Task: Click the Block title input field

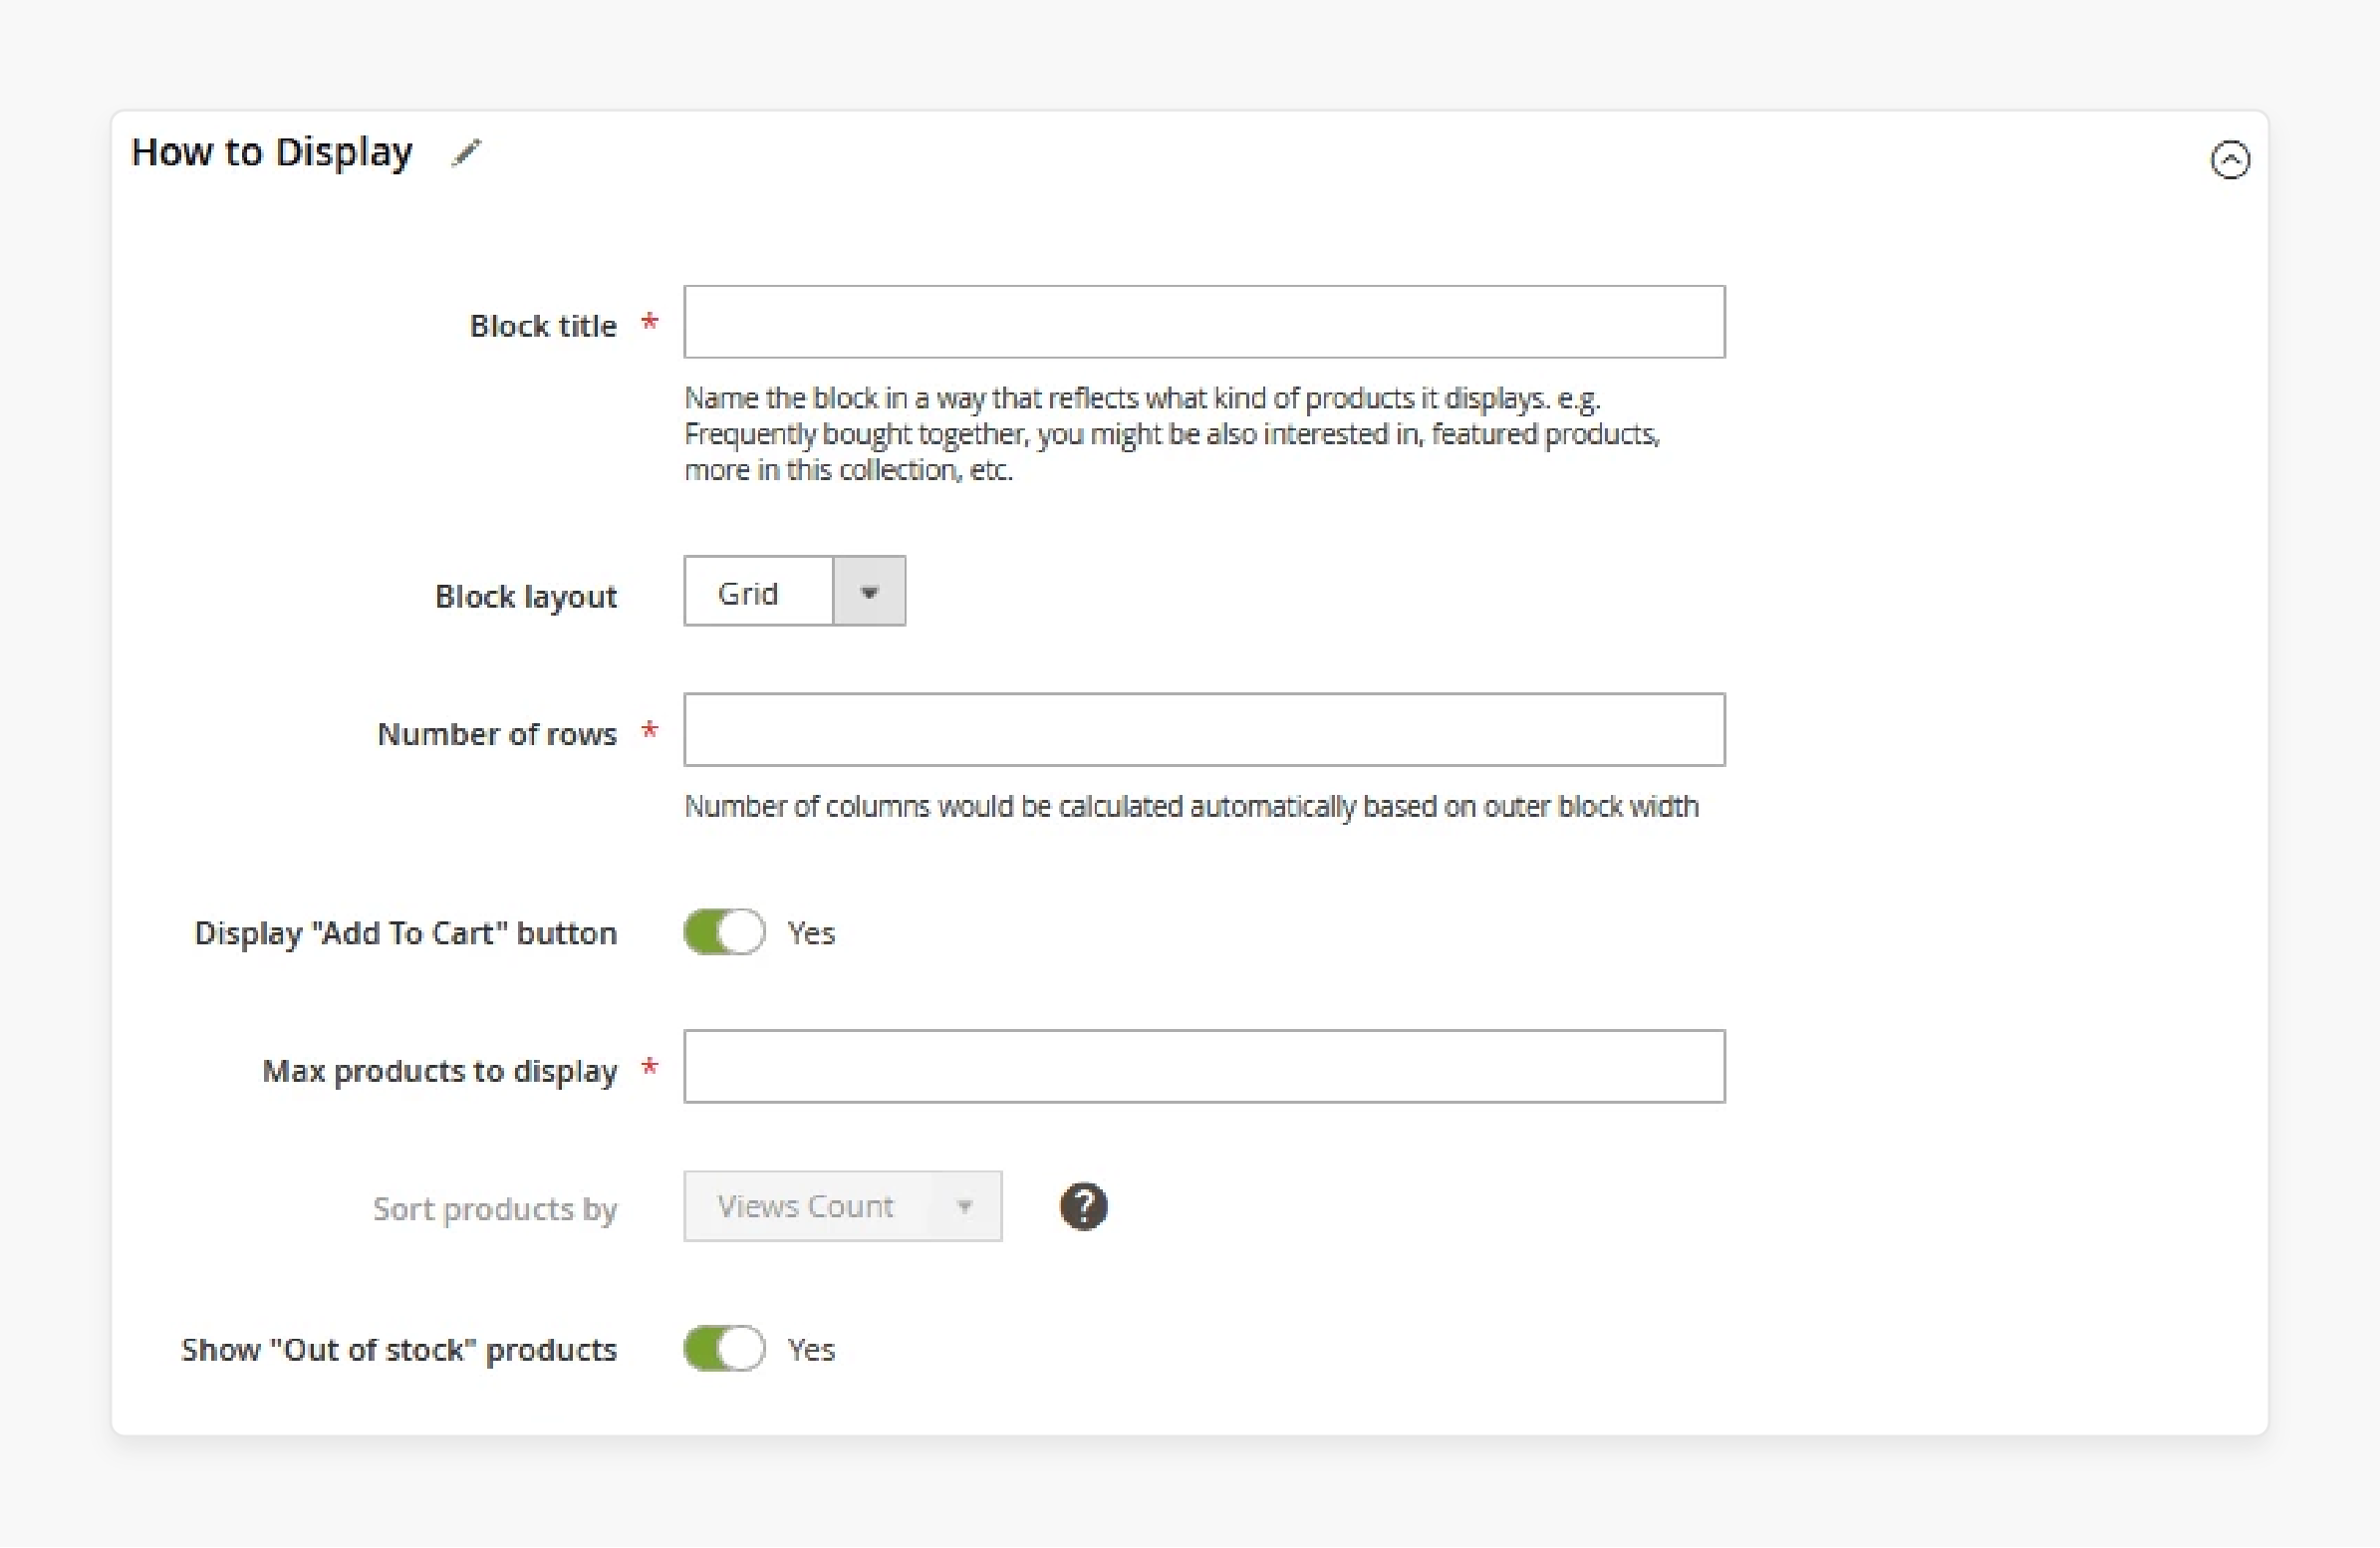Action: click(1204, 322)
